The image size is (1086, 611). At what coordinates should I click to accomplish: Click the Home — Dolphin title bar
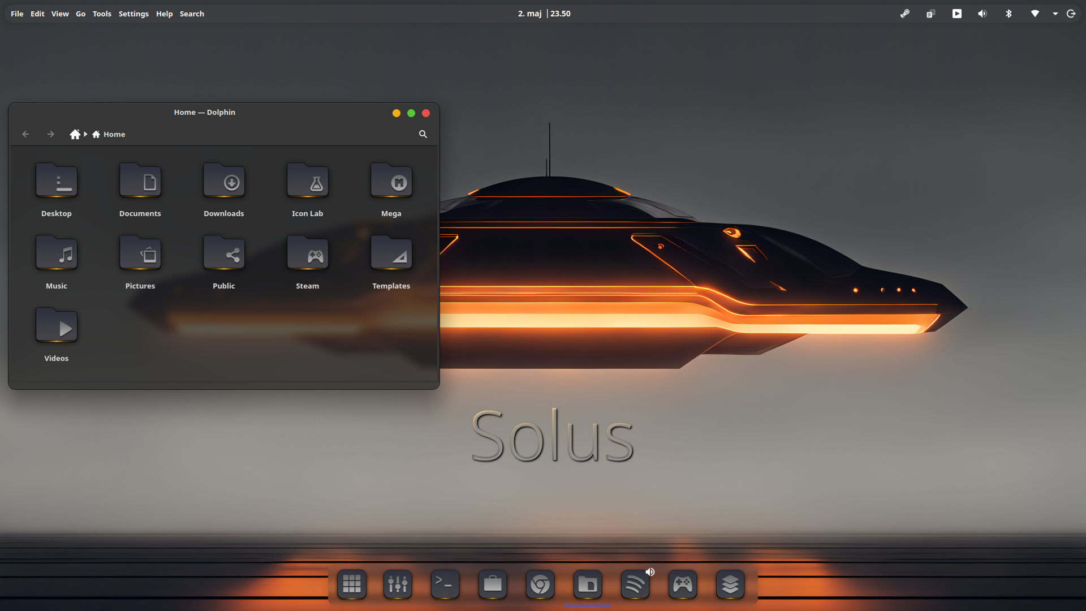[x=205, y=113]
